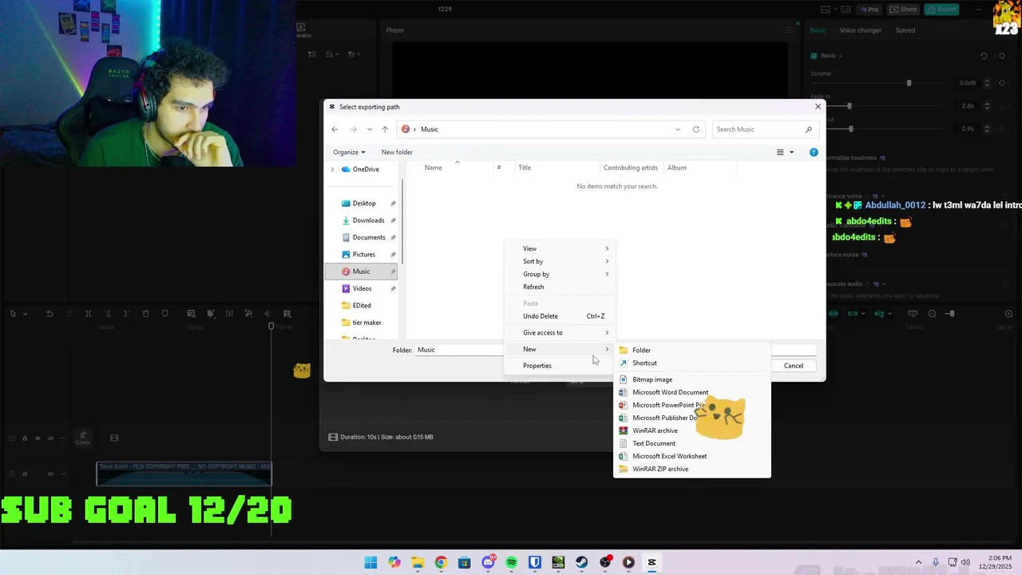This screenshot has width=1022, height=575.
Task: Click the New folder button in dialog
Action: [397, 152]
